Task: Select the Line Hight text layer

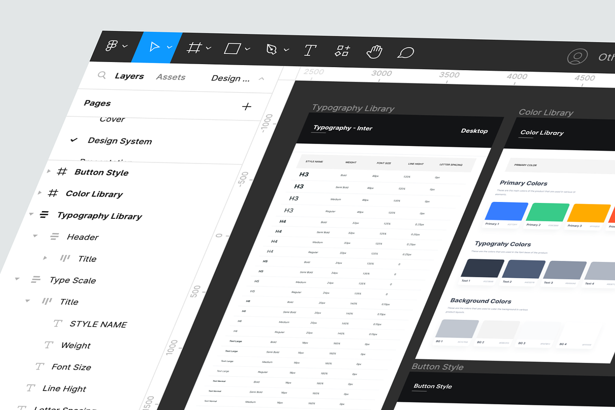Action: click(65, 388)
